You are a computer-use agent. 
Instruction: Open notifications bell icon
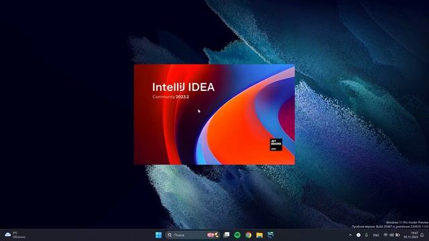click(422, 235)
